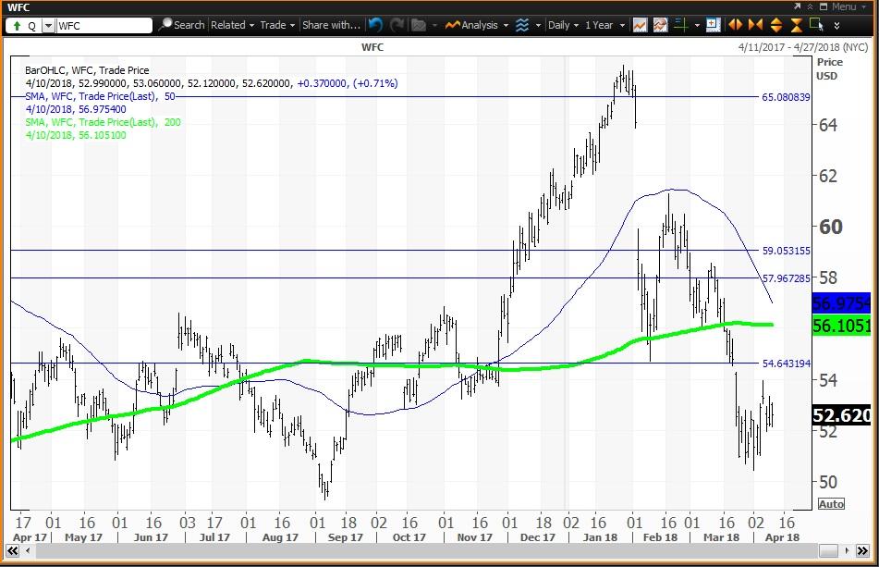Viewport: 879px width, 567px height.
Task: Click the black 52.620 last price tag
Action: [841, 415]
